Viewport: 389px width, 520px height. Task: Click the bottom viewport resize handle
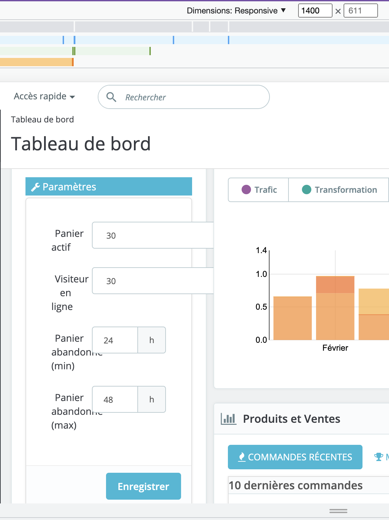(x=338, y=511)
